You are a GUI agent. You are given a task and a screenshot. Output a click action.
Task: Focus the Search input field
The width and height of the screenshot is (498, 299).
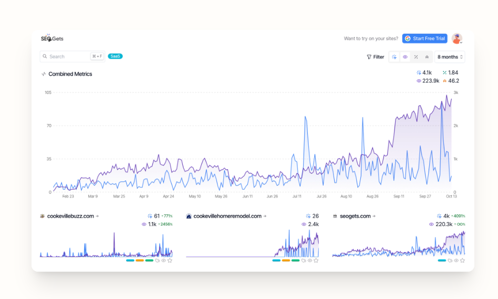72,56
